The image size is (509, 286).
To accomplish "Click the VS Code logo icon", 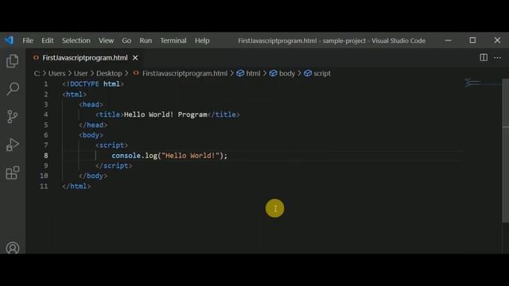I will 9,41.
